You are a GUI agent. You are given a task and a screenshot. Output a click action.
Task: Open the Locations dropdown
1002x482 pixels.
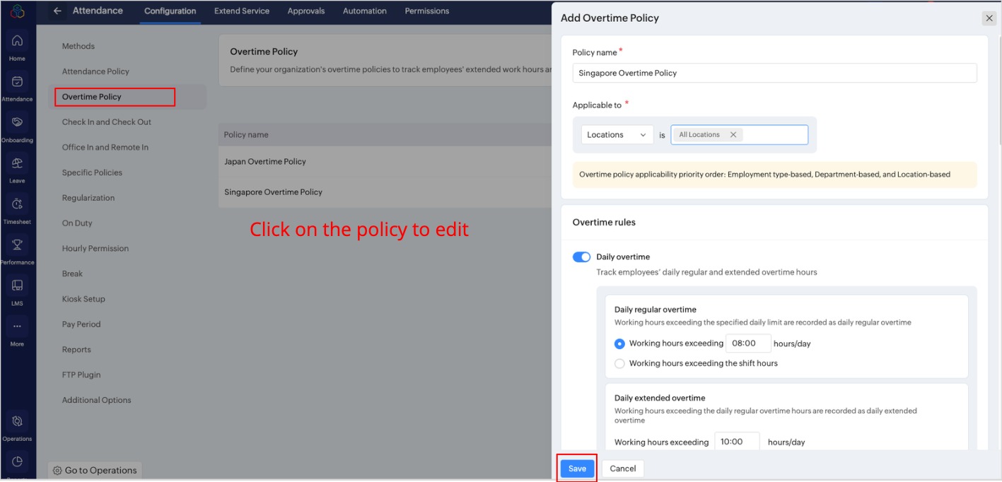pyautogui.click(x=617, y=135)
